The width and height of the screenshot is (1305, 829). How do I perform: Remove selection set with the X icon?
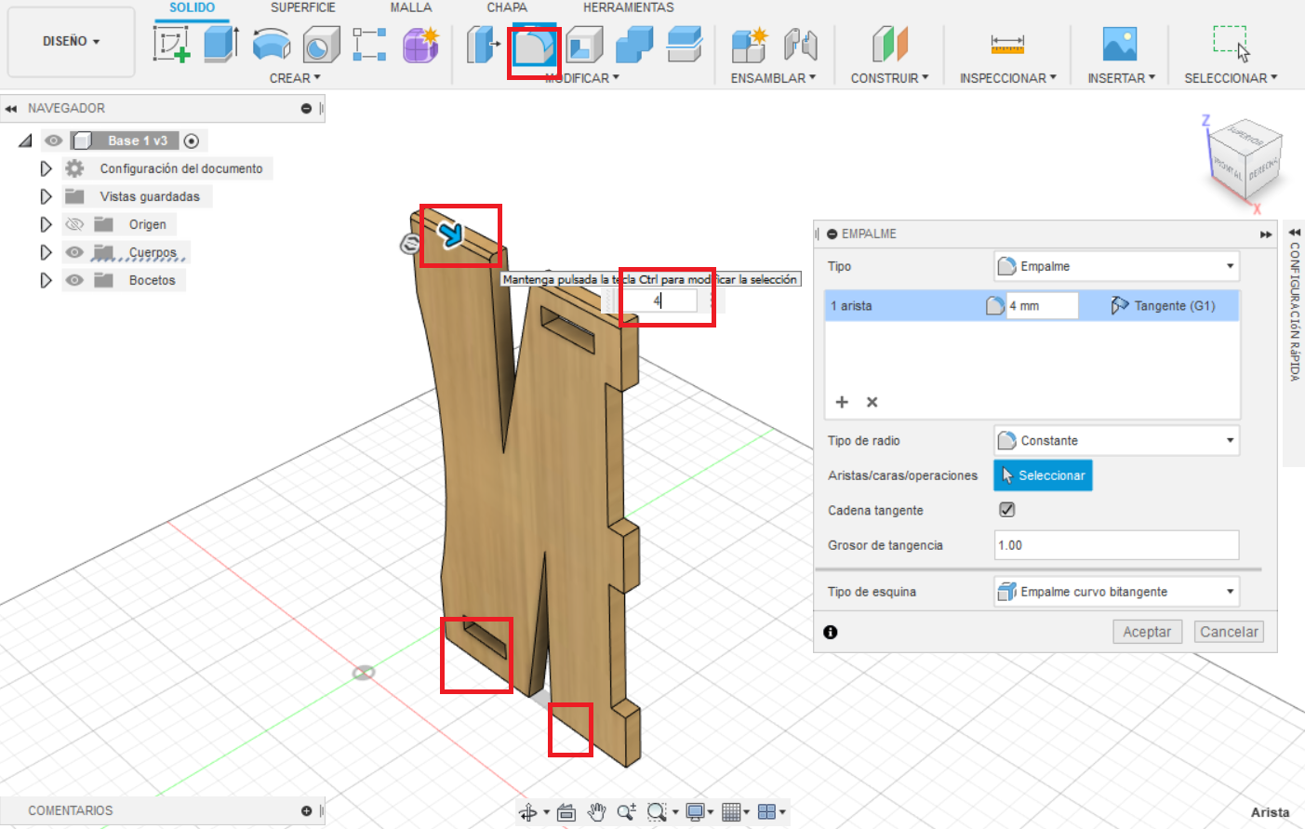pyautogui.click(x=872, y=402)
